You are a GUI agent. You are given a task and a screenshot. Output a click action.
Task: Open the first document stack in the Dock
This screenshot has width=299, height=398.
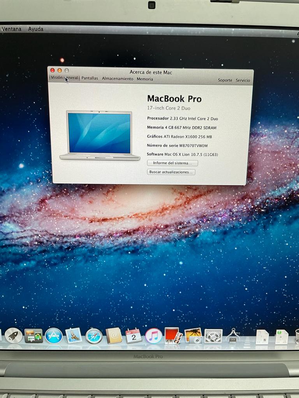(x=262, y=337)
